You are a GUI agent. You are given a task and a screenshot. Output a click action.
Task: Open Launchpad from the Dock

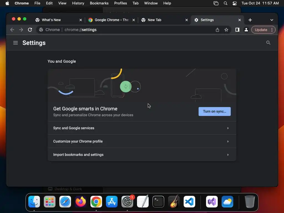click(x=50, y=202)
